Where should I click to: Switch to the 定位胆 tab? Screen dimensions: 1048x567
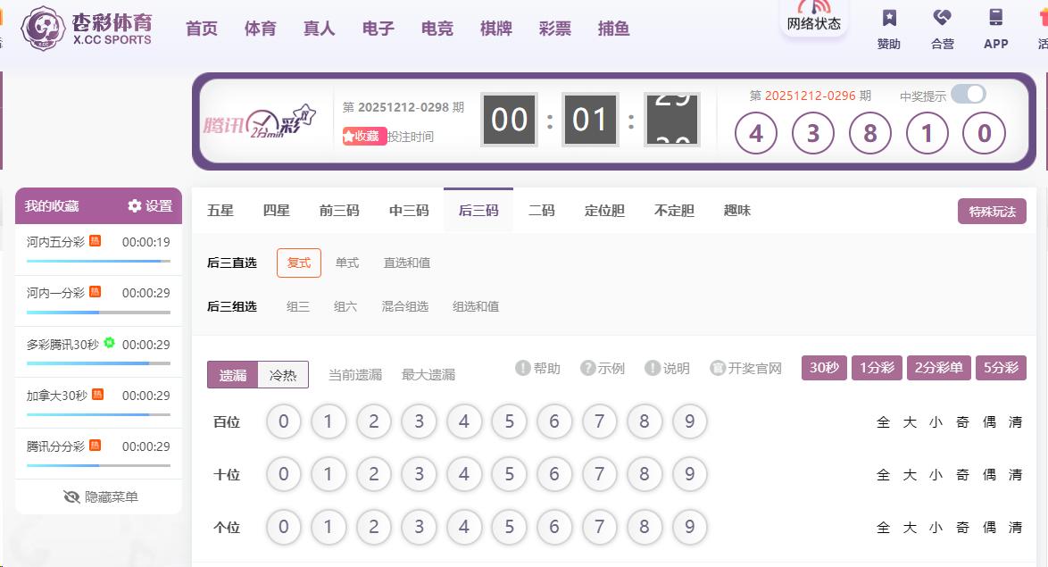tap(604, 211)
